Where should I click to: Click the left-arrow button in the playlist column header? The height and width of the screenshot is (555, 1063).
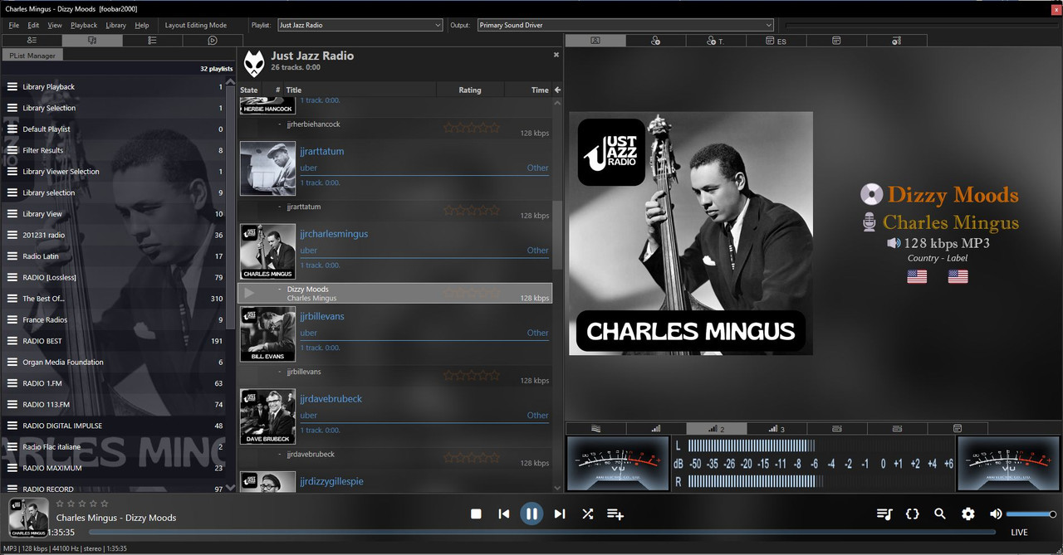click(557, 90)
